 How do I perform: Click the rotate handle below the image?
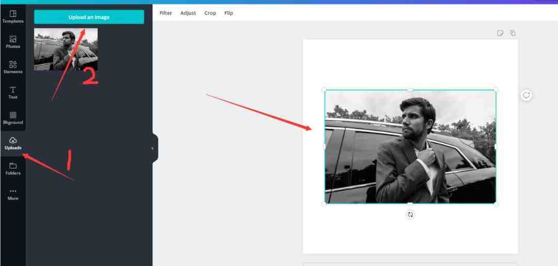410,214
